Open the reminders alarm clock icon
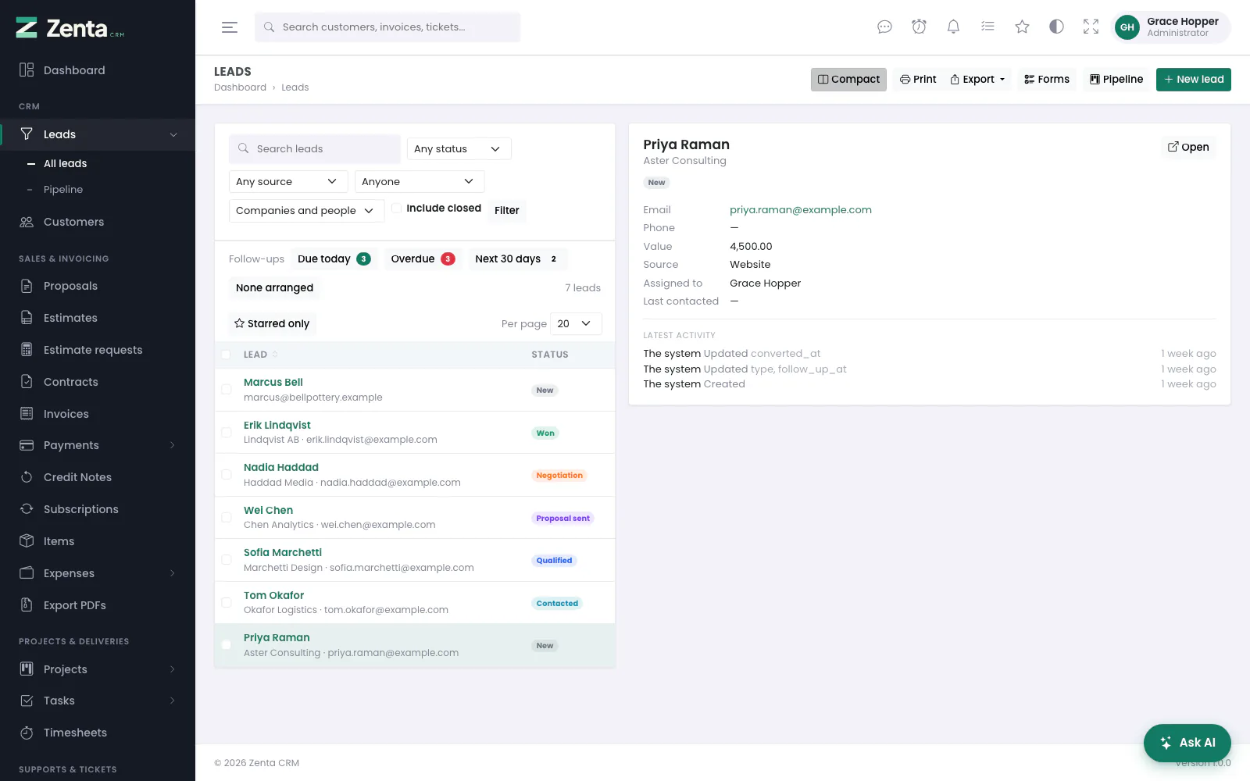The height and width of the screenshot is (781, 1250). pyautogui.click(x=919, y=27)
